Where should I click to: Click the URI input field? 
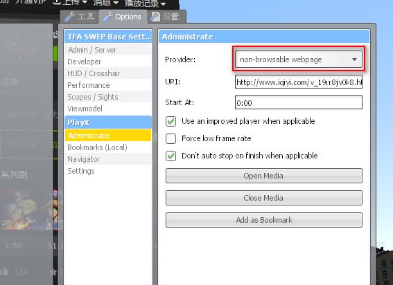pyautogui.click(x=299, y=82)
